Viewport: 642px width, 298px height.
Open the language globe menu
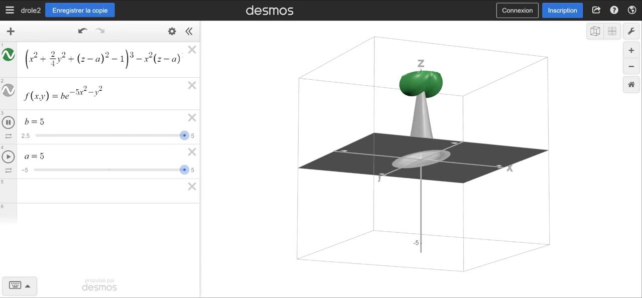click(631, 10)
